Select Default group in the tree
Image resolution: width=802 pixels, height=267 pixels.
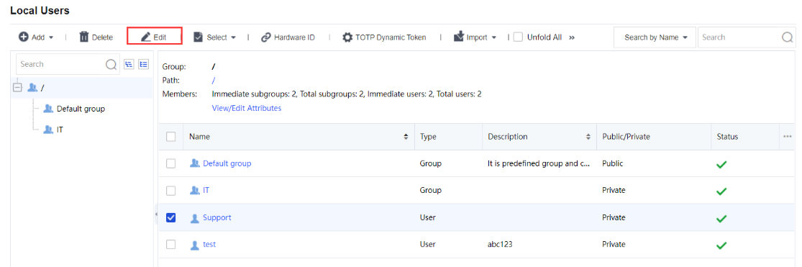coord(81,109)
